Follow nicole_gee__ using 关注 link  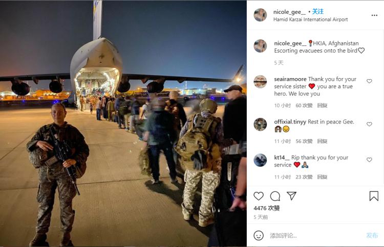coord(317,11)
